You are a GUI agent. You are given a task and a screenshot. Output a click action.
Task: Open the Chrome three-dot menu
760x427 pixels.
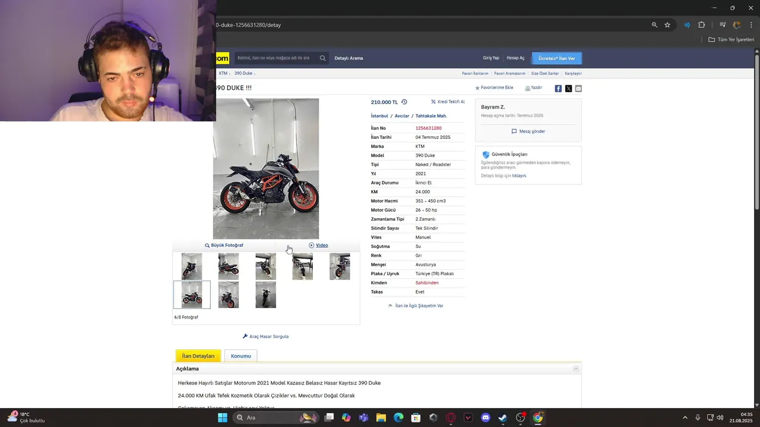752,25
